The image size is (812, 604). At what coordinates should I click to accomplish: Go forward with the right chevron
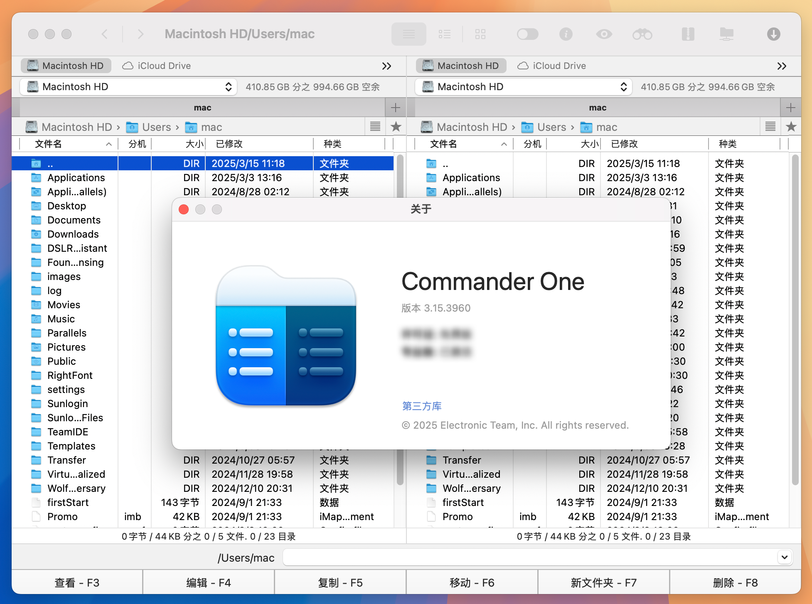coord(140,34)
